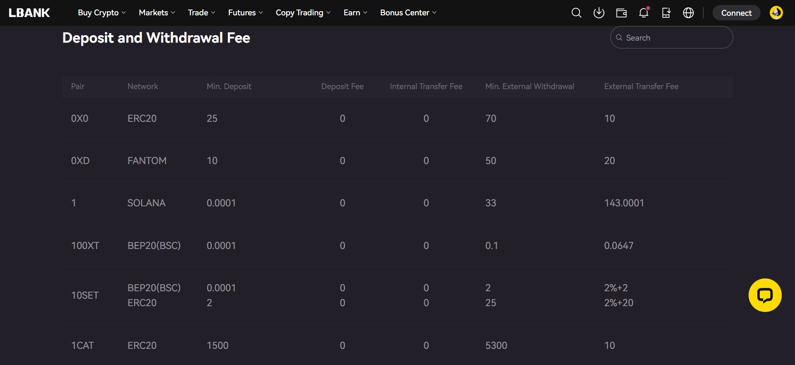Image resolution: width=795 pixels, height=365 pixels.
Task: Open the notifications bell icon
Action: [x=643, y=13]
